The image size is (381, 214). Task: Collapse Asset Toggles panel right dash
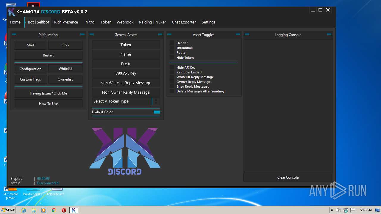pyautogui.click(x=238, y=34)
